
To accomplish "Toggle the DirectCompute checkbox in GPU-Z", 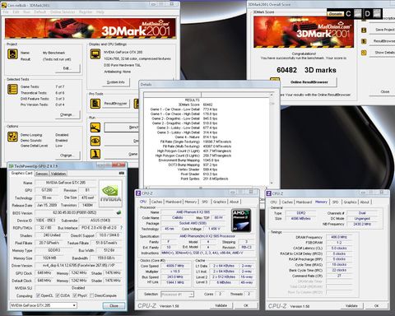I will 92,295.
